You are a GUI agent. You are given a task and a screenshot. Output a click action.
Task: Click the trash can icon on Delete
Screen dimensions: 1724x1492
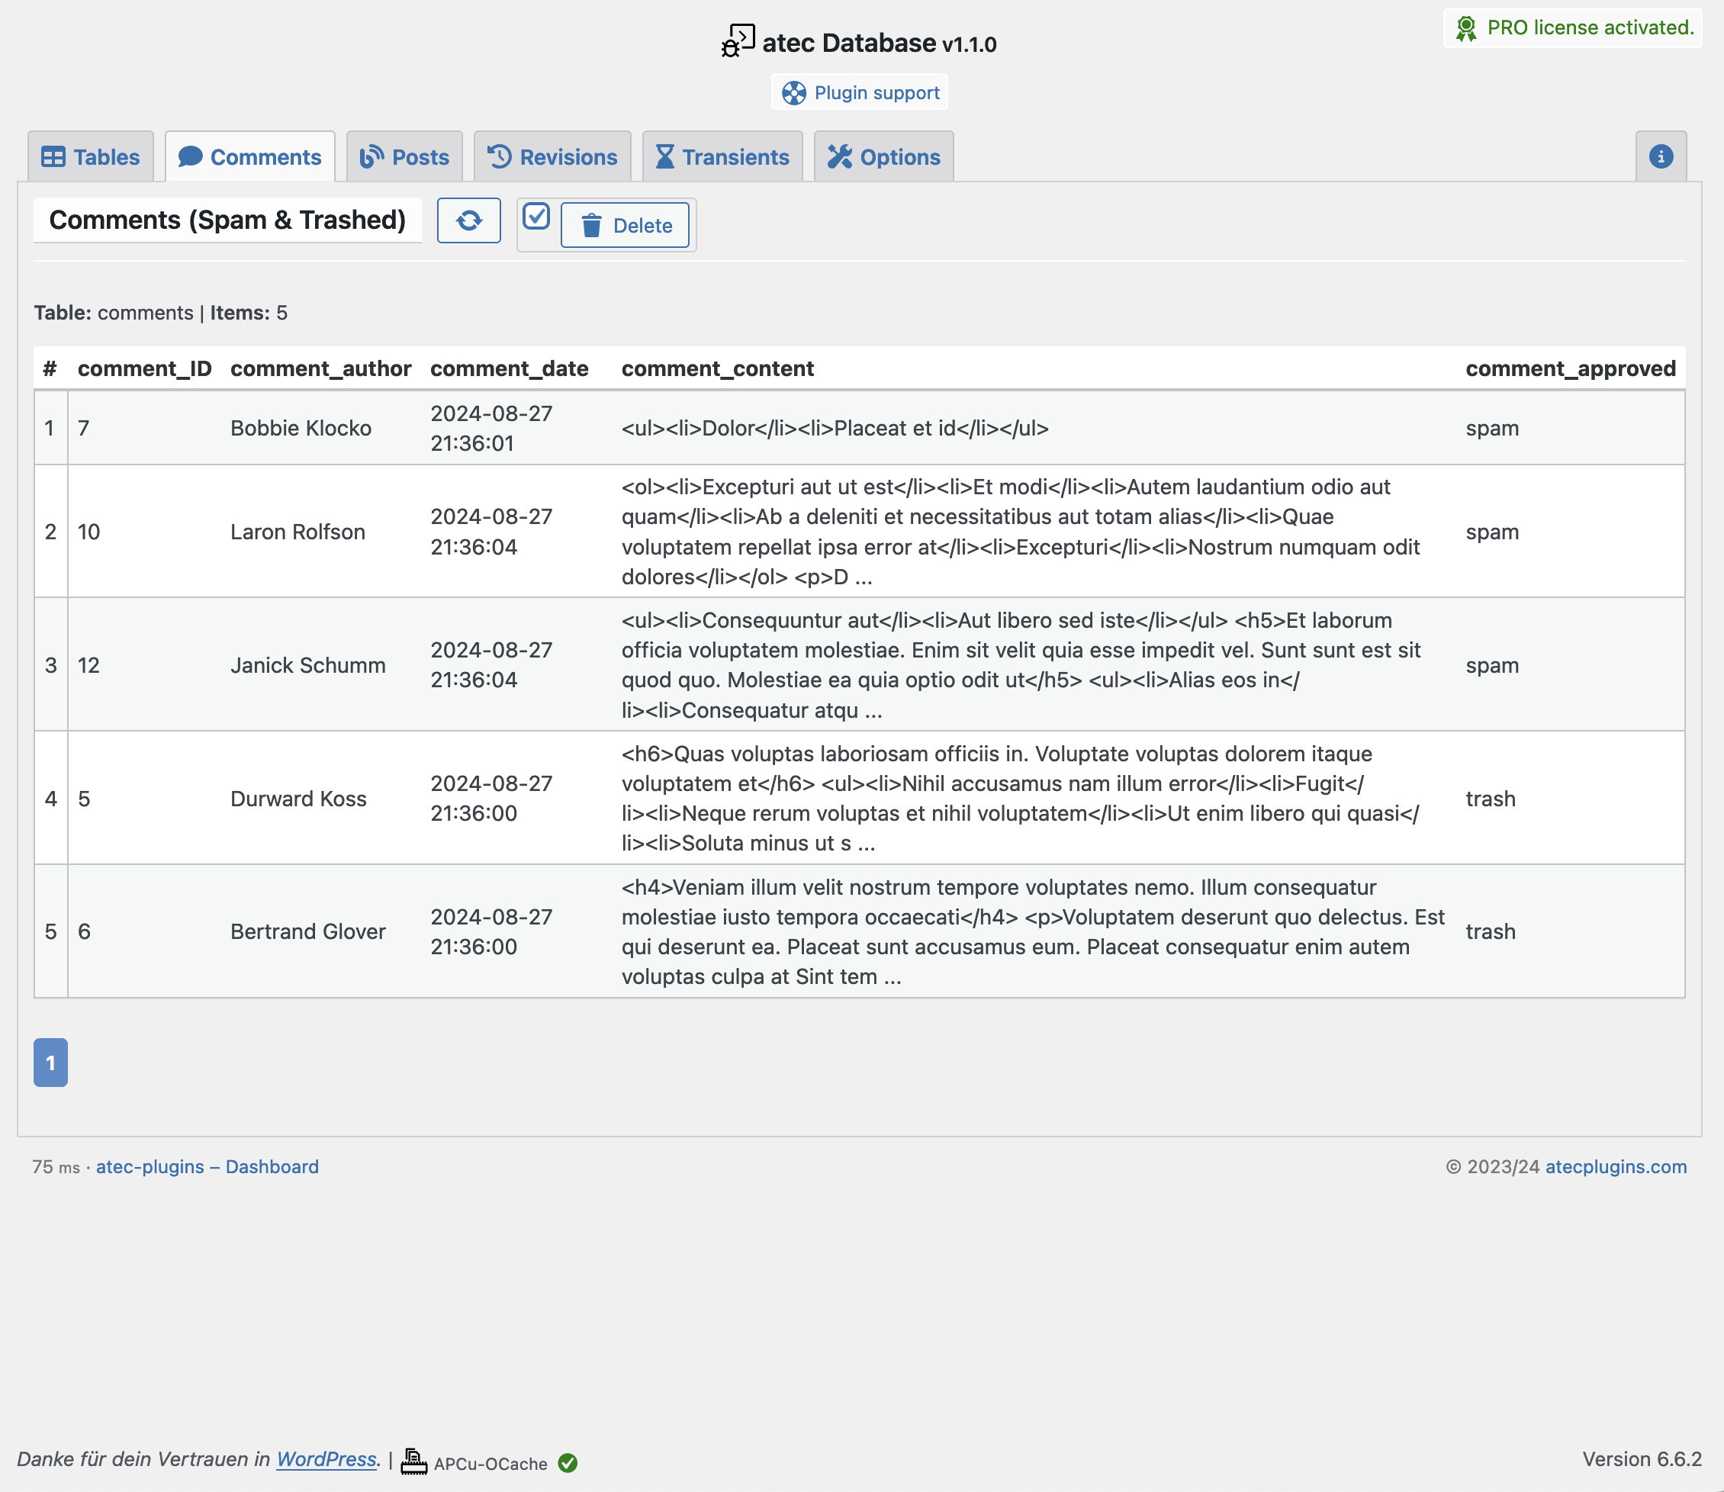(x=591, y=226)
